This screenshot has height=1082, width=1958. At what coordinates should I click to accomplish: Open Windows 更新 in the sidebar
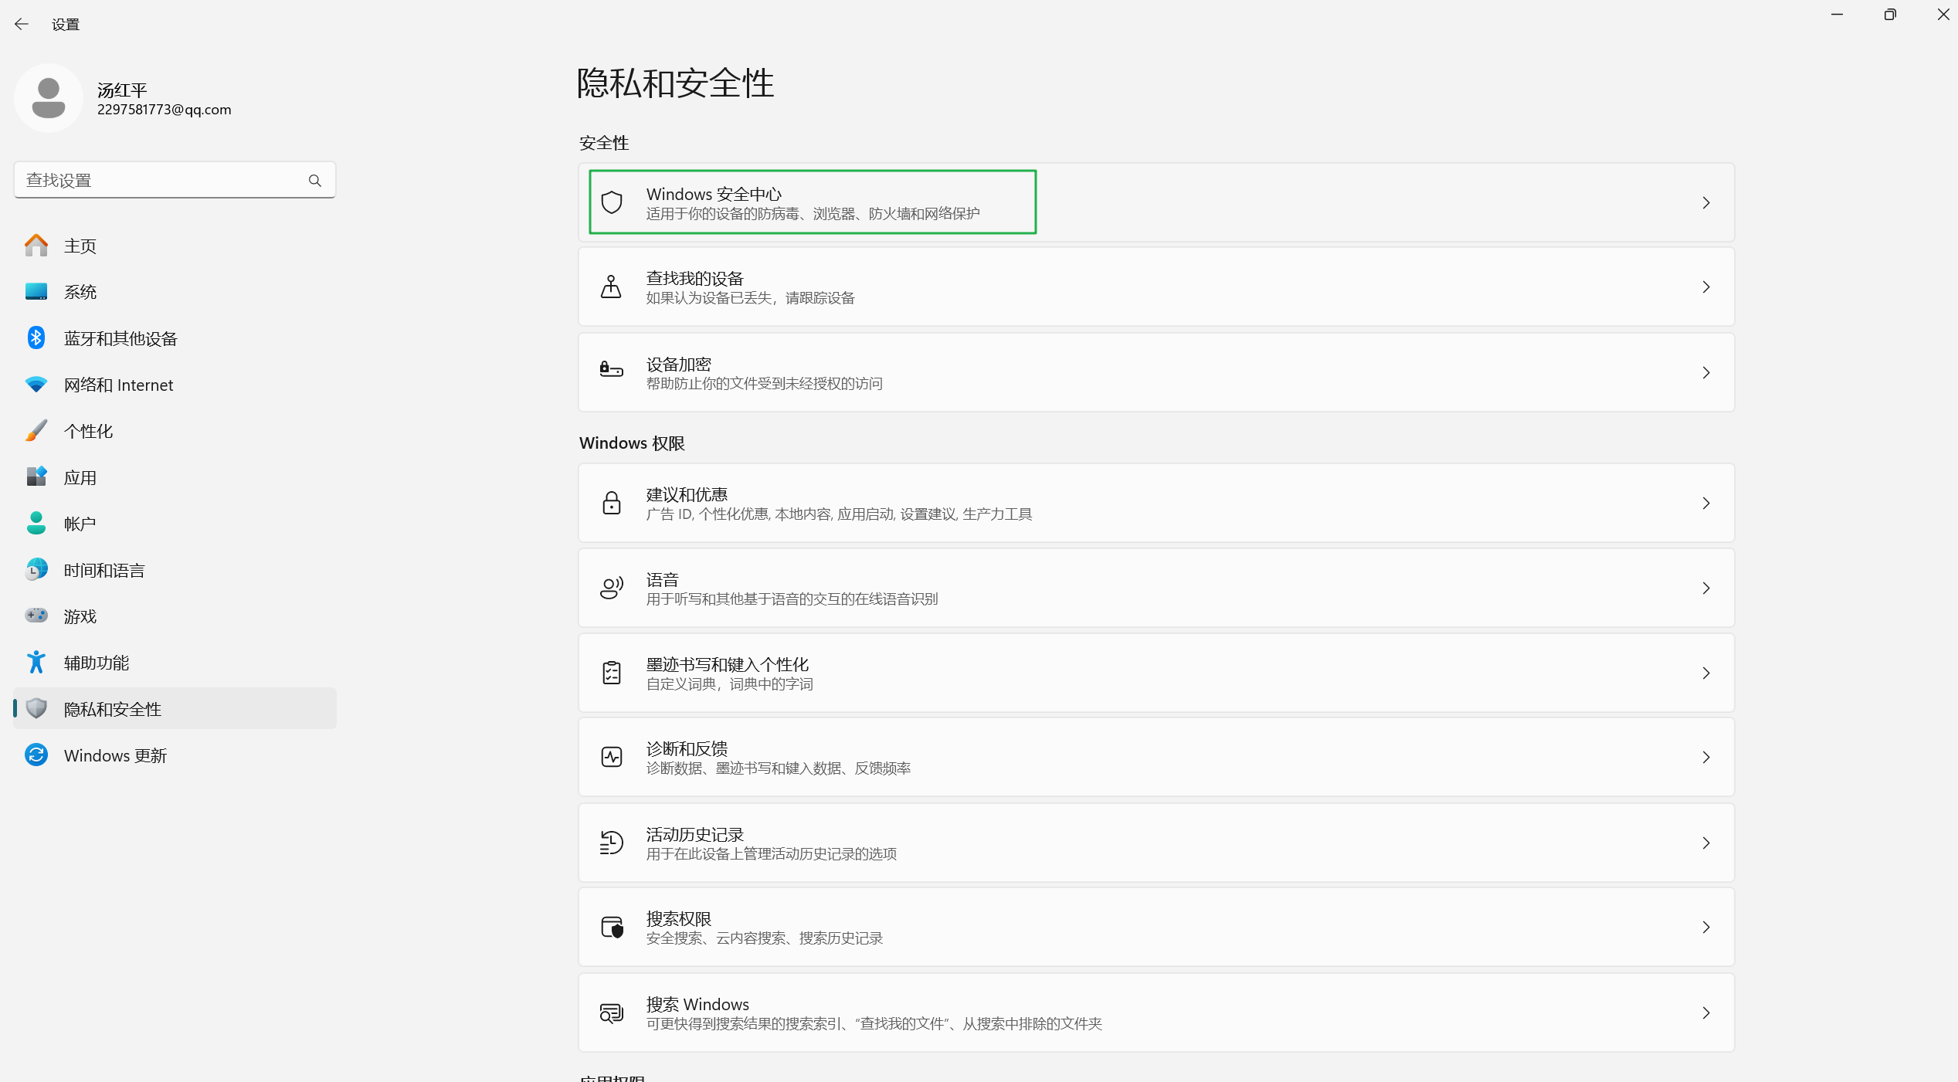[x=175, y=755]
